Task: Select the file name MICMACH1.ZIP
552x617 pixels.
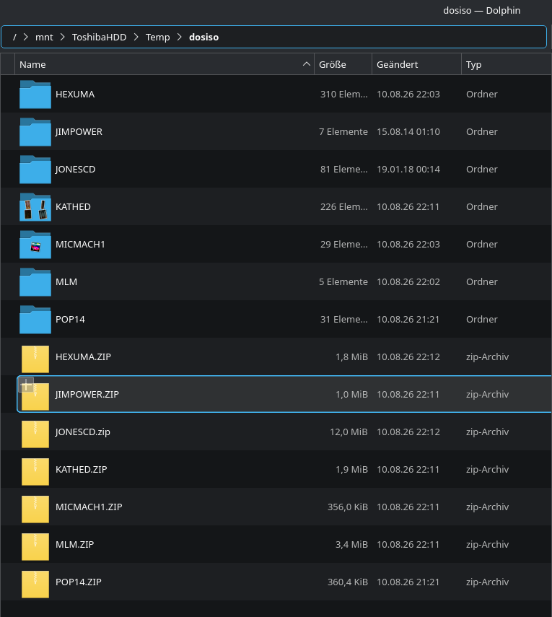Action: pos(89,507)
